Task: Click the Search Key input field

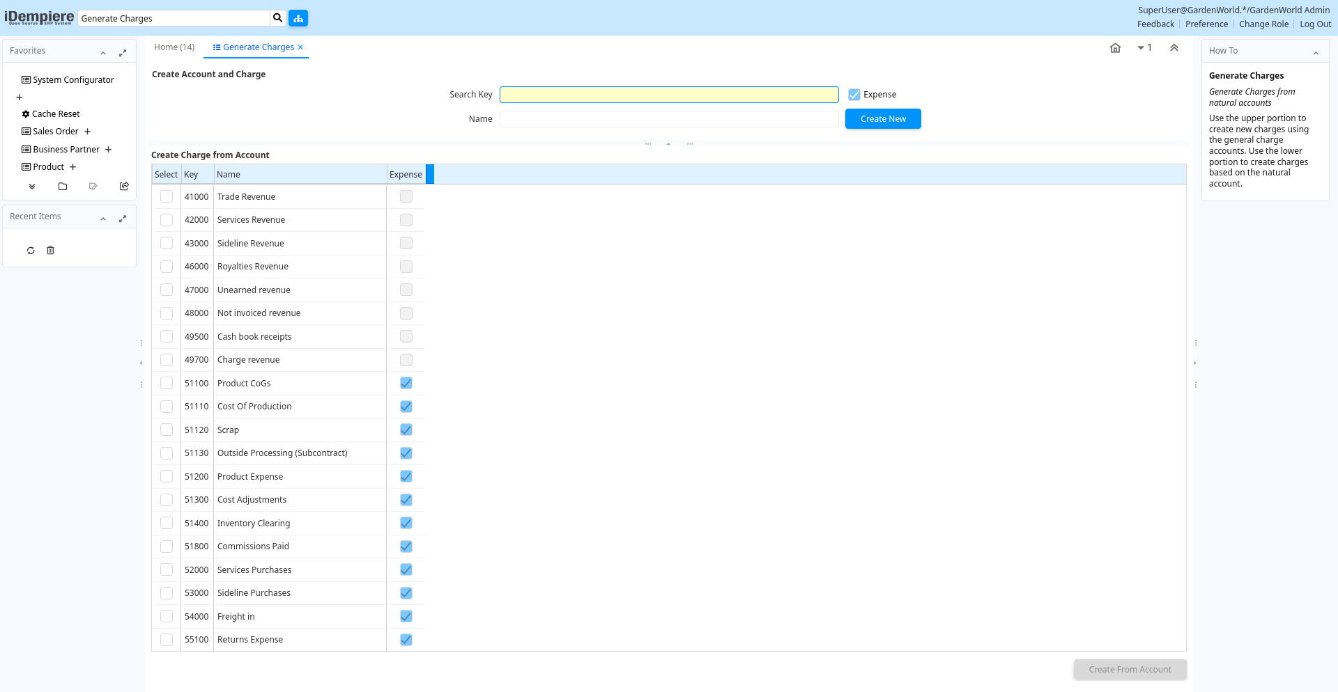Action: pos(668,95)
